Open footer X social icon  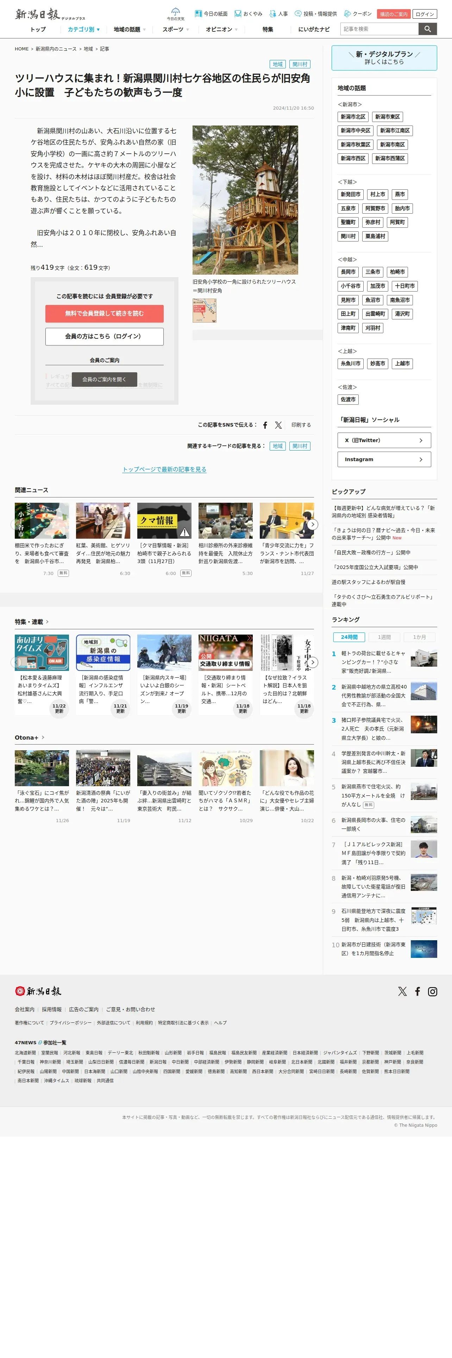[x=402, y=991]
